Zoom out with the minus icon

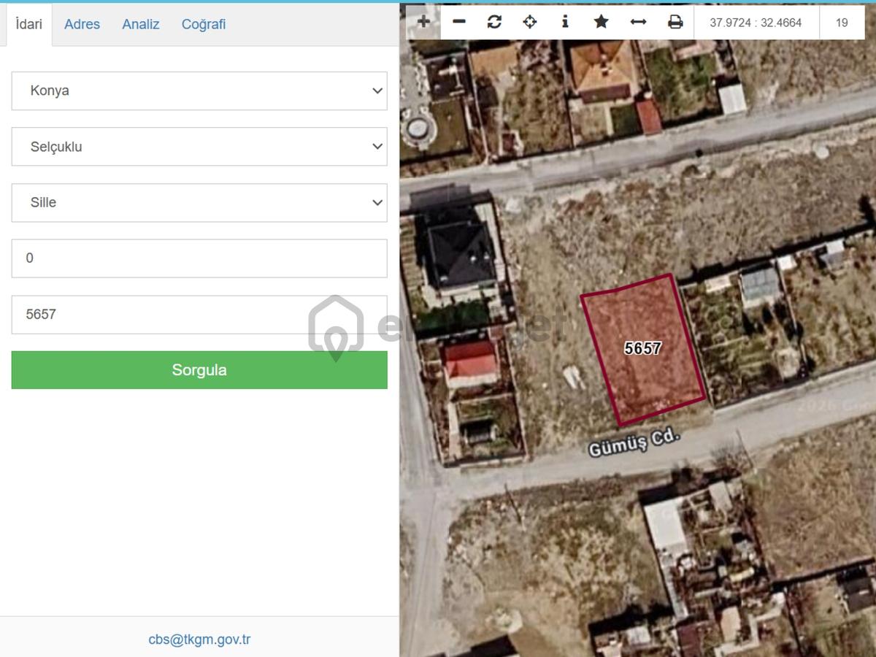459,22
